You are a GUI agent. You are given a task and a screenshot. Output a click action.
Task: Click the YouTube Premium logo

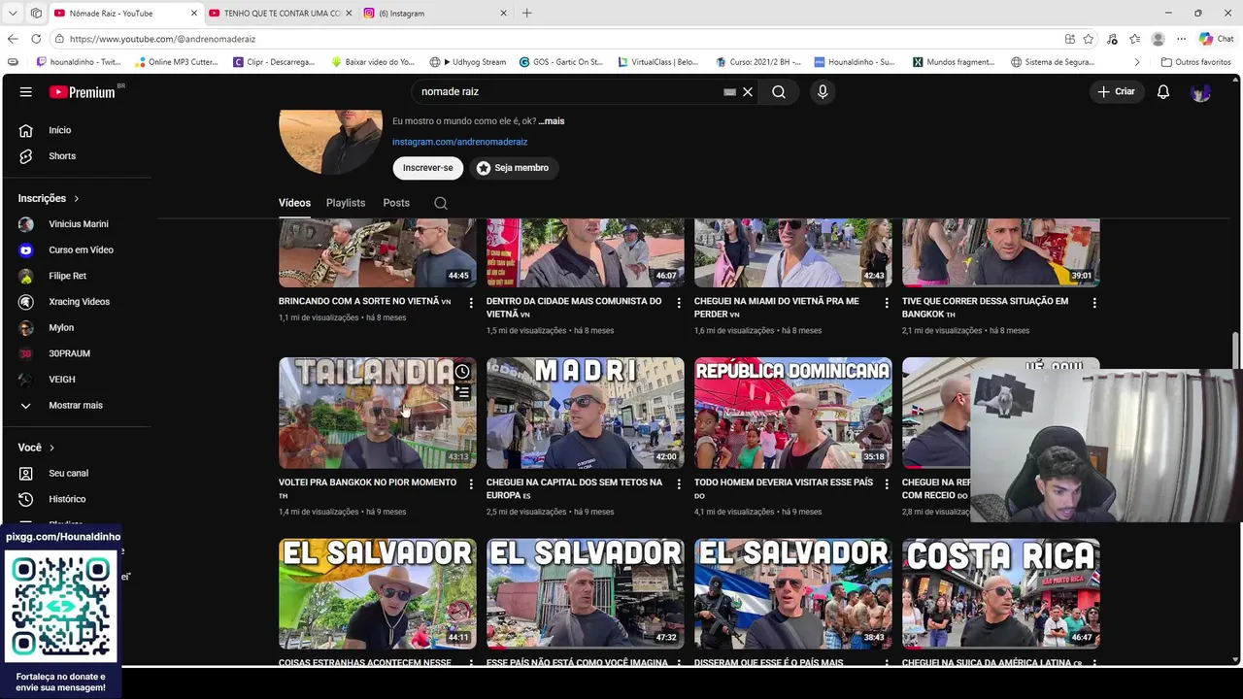pos(84,91)
